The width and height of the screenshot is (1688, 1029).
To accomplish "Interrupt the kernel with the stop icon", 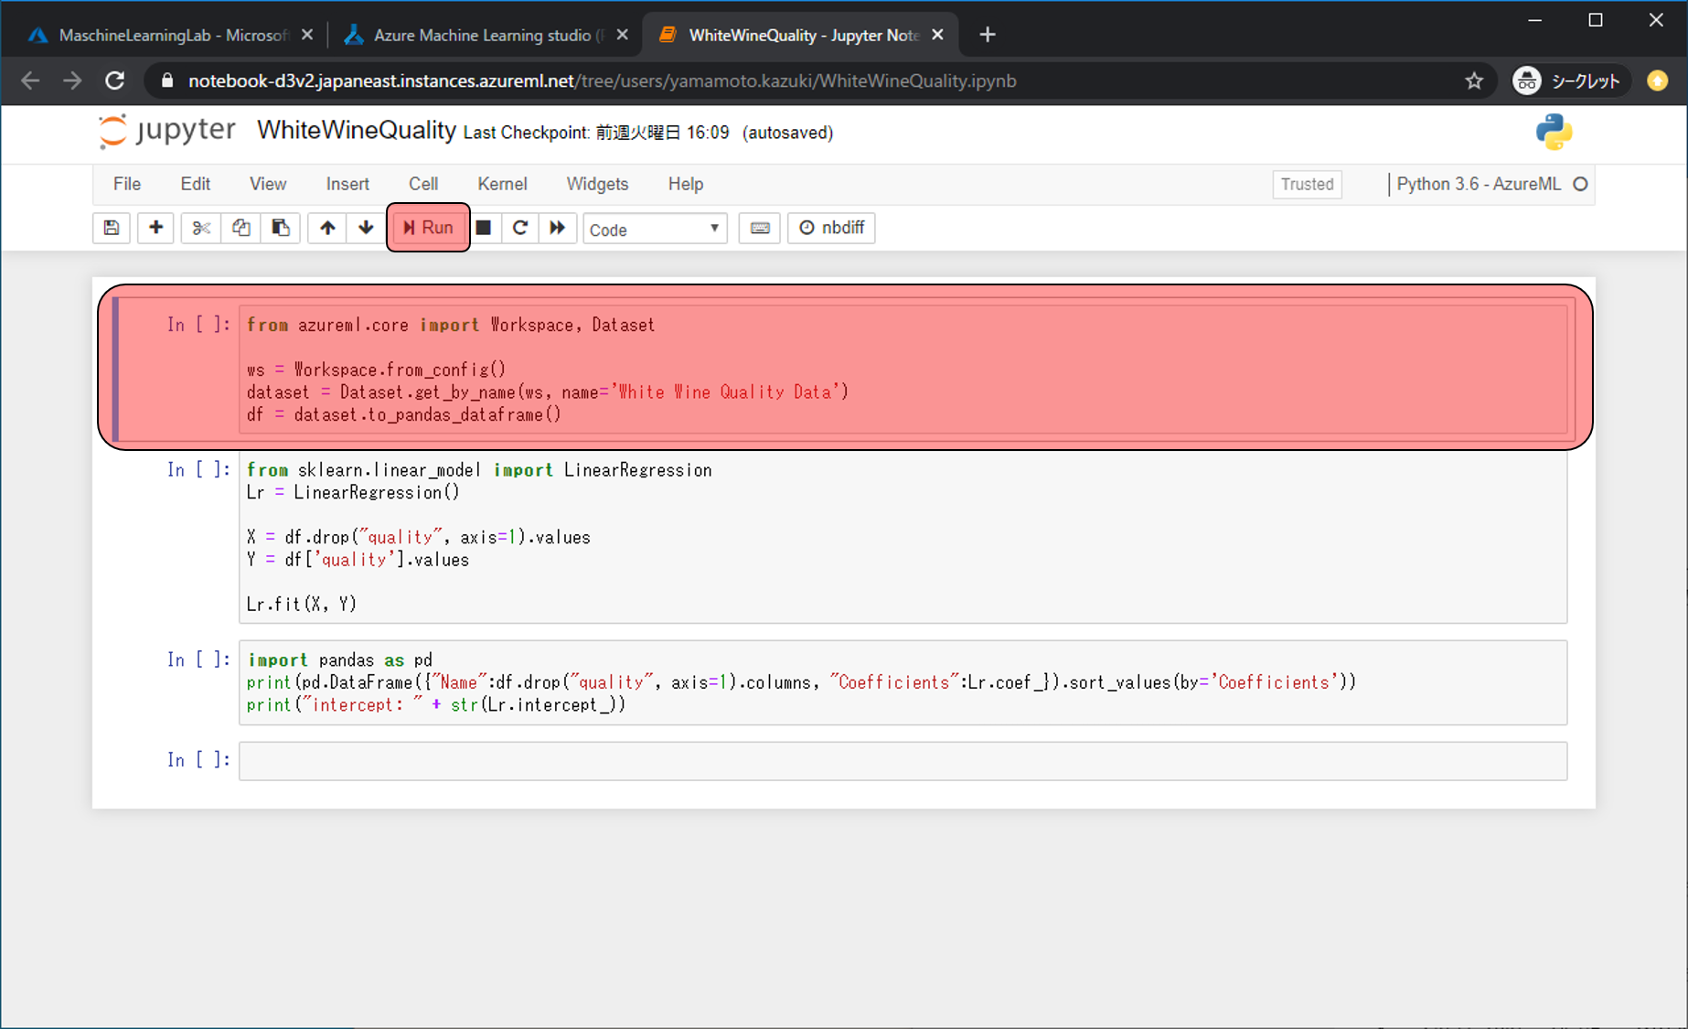I will (x=484, y=228).
